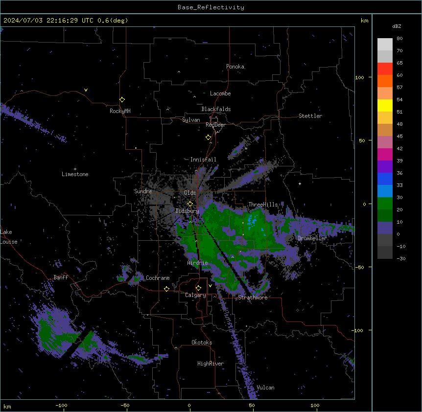Click the ThreeHills label
The image size is (422, 412).
(x=263, y=205)
